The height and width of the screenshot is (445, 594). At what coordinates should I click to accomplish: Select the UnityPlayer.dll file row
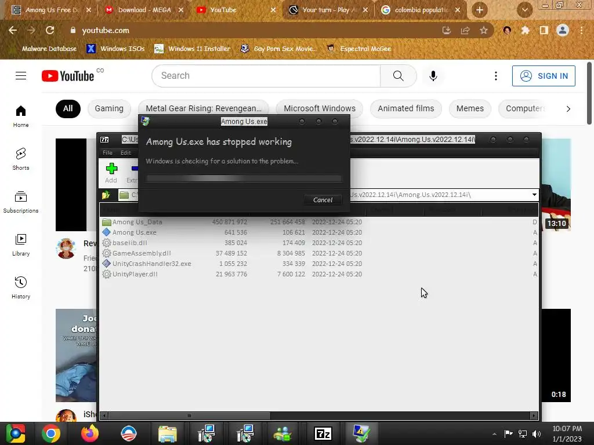click(x=318, y=274)
